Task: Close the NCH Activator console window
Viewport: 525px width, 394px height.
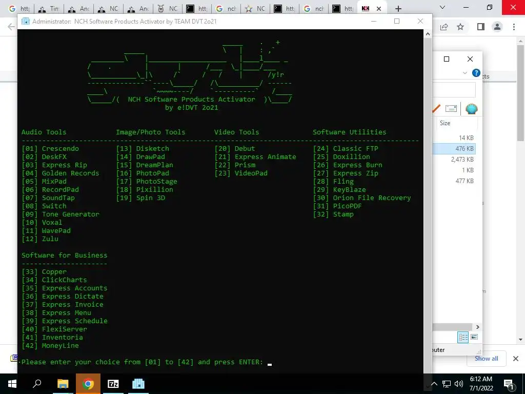Action: tap(420, 21)
